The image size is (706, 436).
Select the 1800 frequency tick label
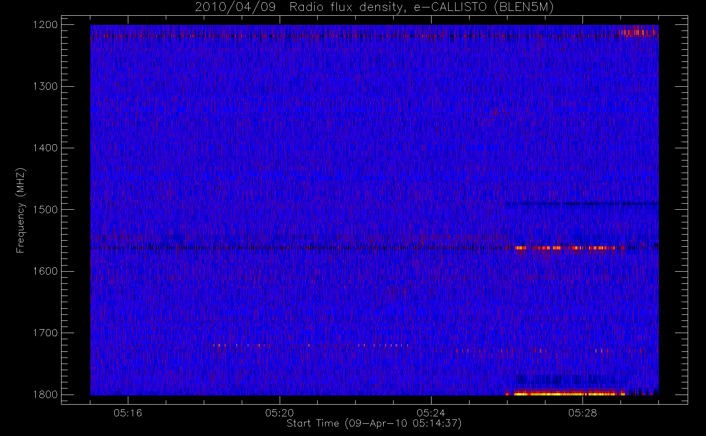(45, 395)
